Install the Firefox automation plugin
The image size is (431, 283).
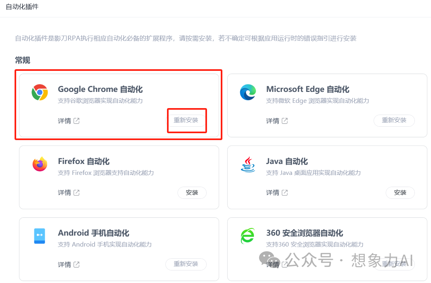pos(192,192)
